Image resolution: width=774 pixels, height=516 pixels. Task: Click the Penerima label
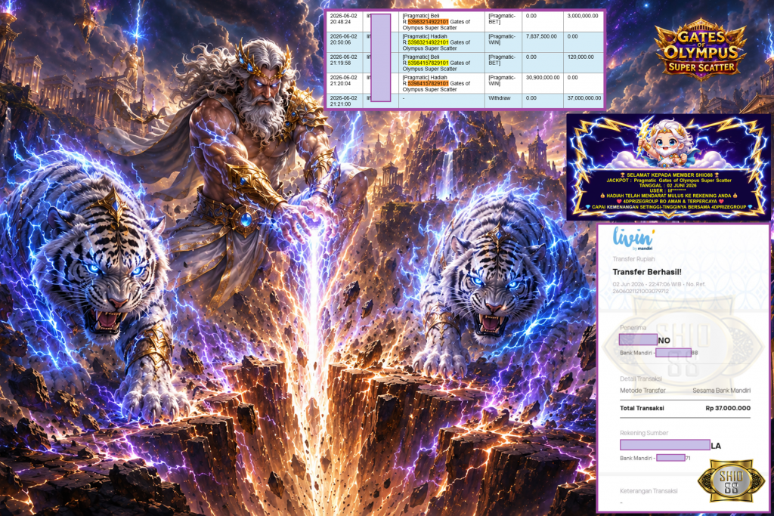click(x=633, y=328)
